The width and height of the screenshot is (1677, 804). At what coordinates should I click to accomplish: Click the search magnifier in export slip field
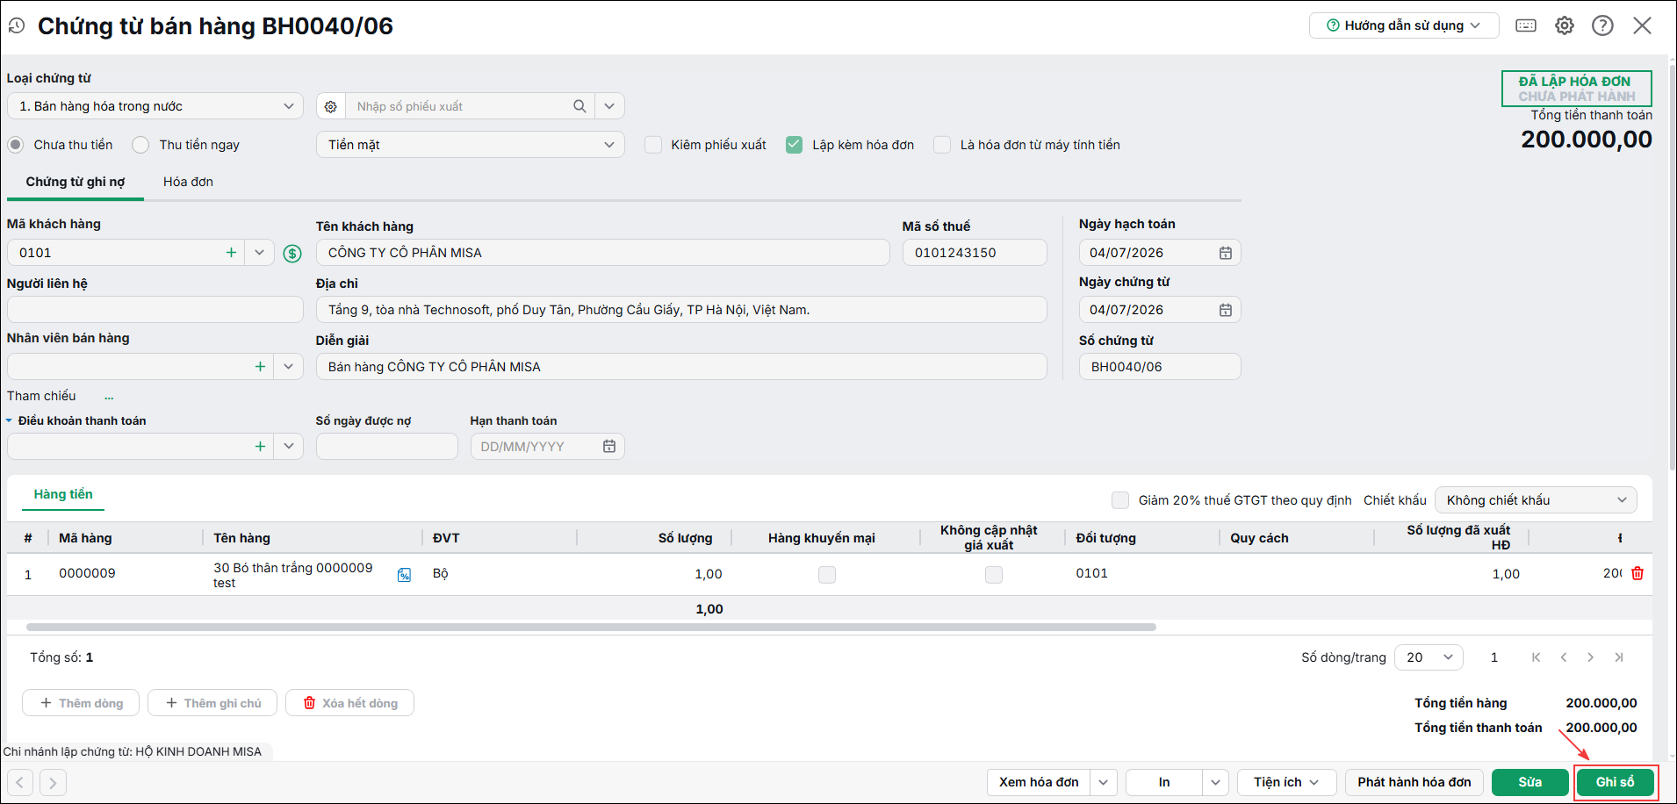[579, 106]
